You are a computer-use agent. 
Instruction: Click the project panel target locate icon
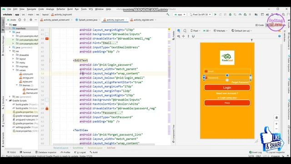tap(20, 20)
